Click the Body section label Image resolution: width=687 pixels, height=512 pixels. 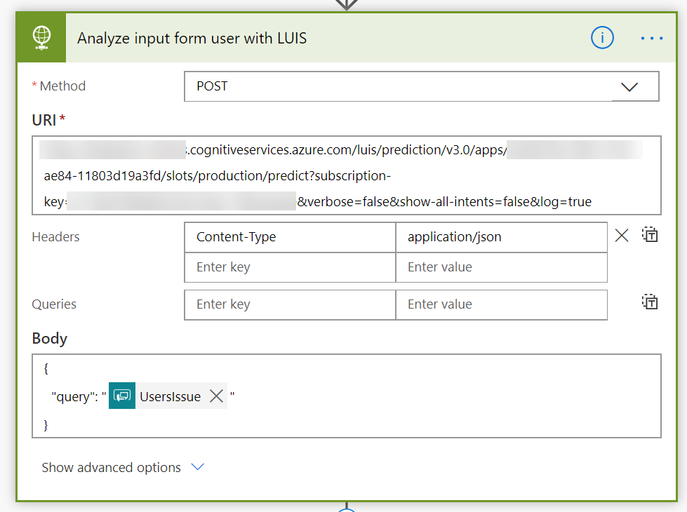coord(50,339)
